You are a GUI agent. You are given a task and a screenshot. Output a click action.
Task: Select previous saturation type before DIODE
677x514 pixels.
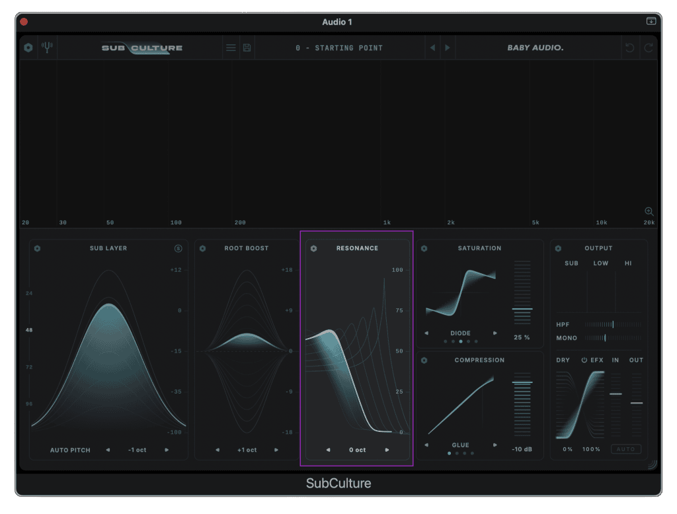pyautogui.click(x=426, y=333)
